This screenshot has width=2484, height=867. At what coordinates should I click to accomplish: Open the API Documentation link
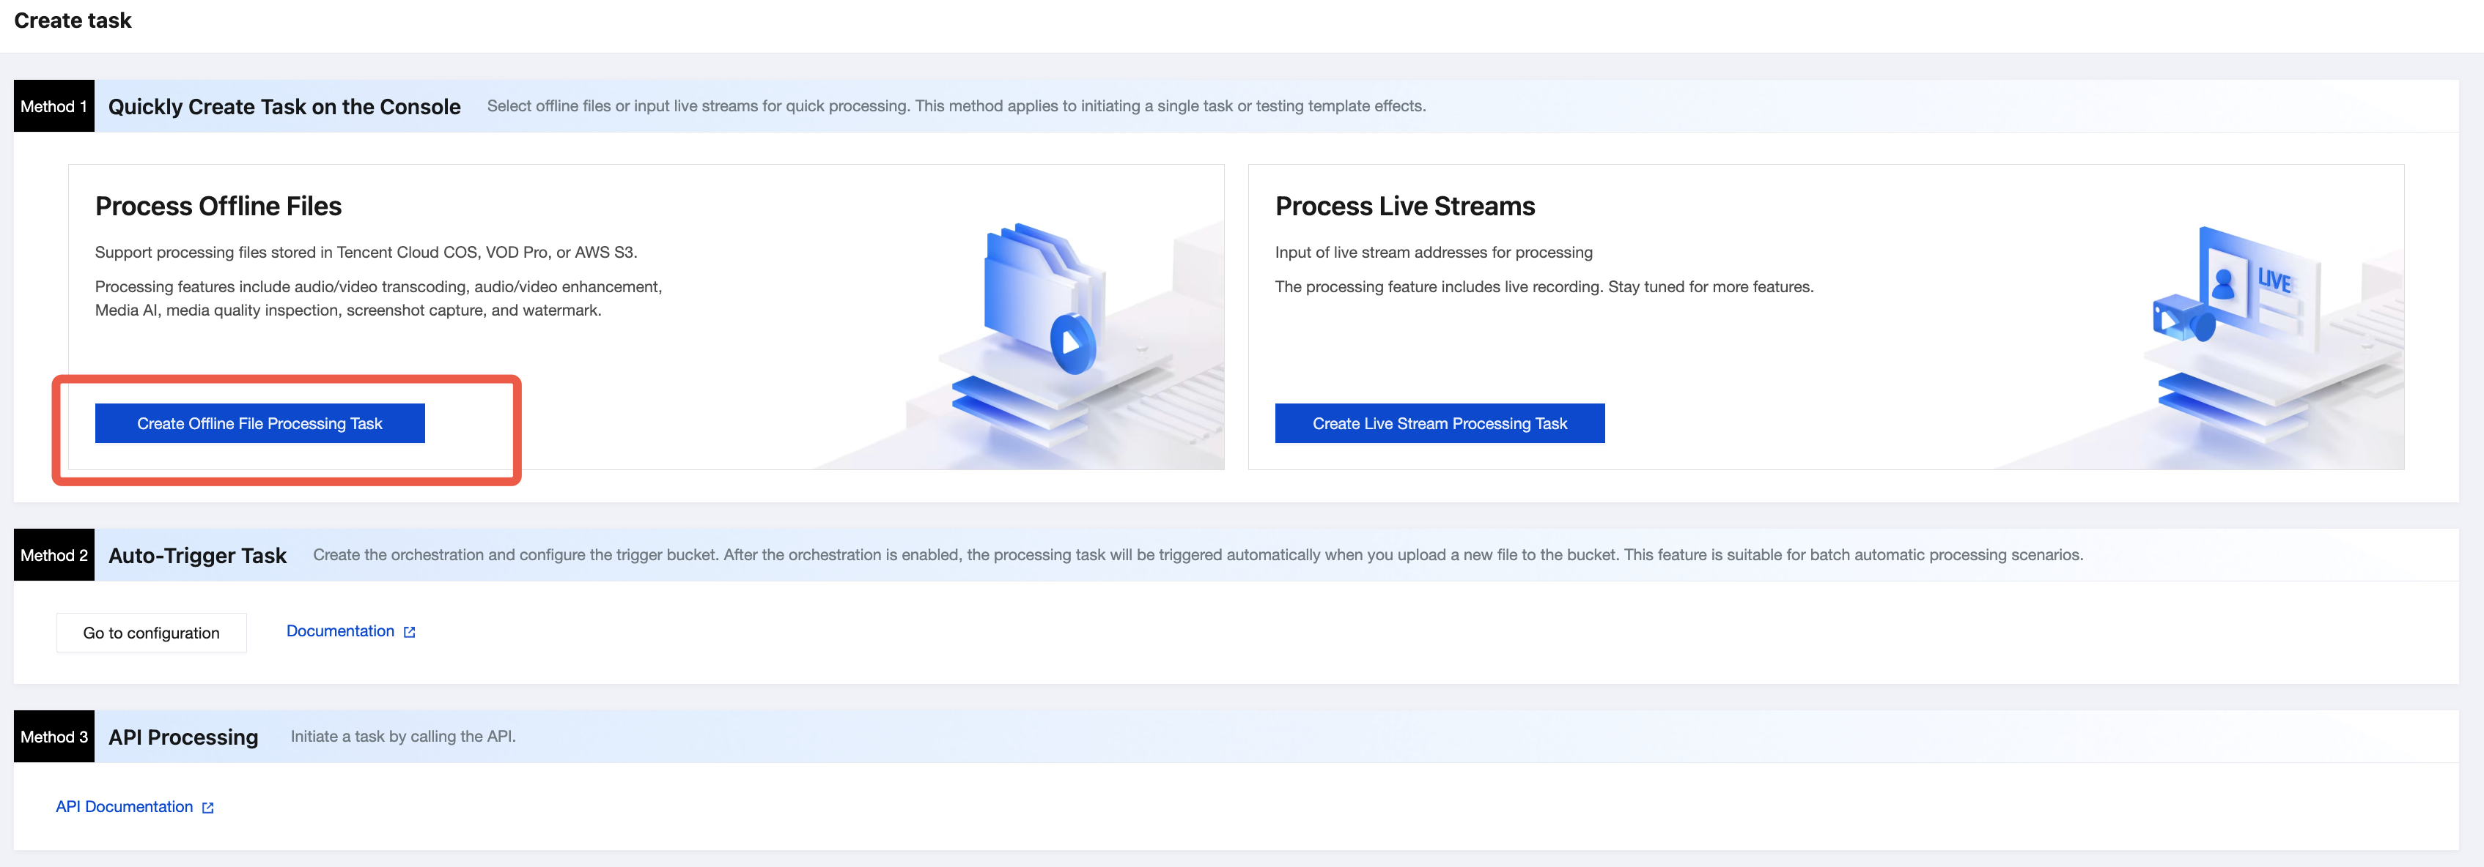[125, 807]
